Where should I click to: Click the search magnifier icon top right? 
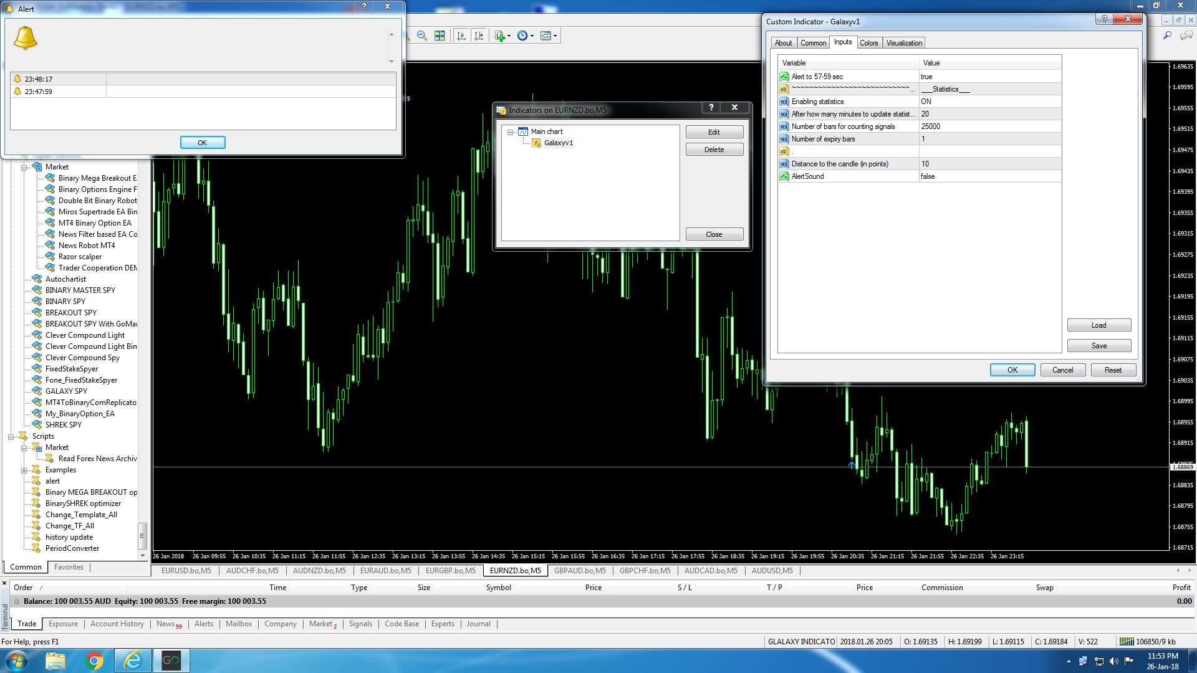[x=1167, y=36]
